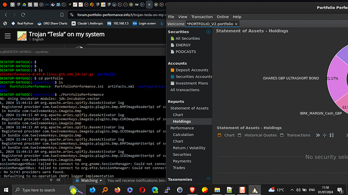
Task: Click the Linux penguin taskbar icon
Action: tap(255, 190)
